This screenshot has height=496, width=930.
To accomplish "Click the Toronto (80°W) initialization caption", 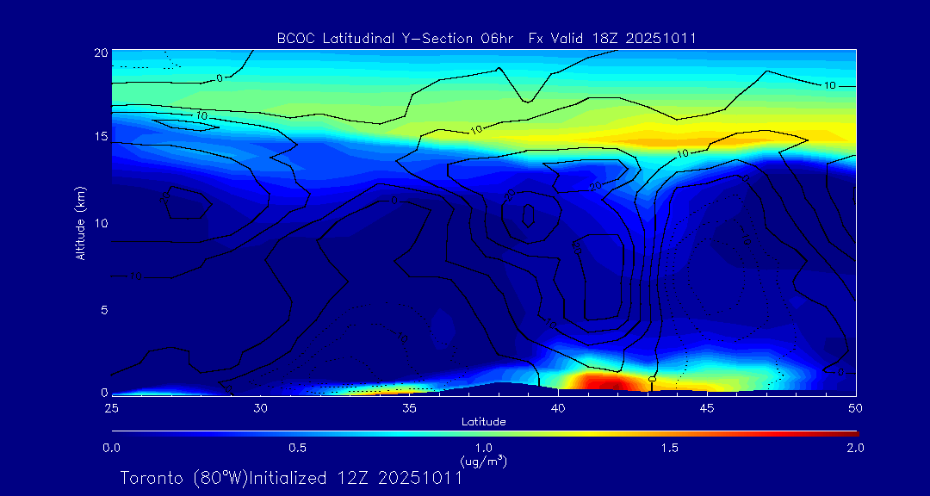I will (291, 478).
